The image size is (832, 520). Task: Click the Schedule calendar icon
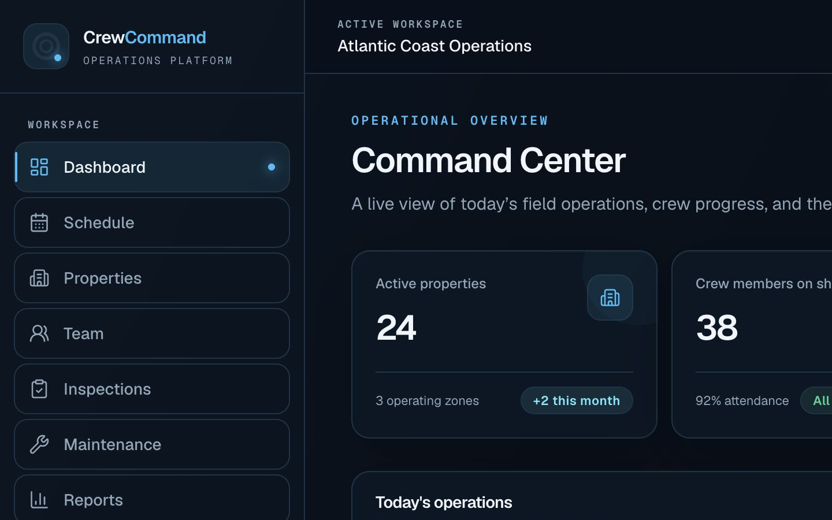pos(39,222)
